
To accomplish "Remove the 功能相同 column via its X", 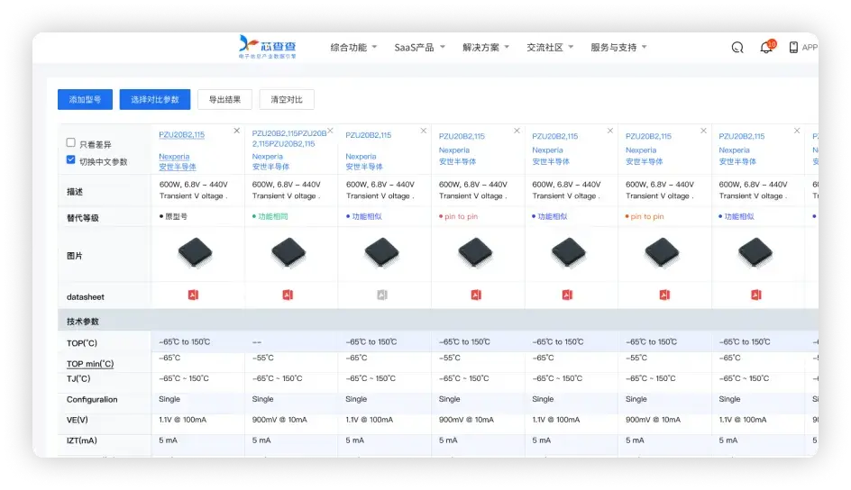I will 330,131.
